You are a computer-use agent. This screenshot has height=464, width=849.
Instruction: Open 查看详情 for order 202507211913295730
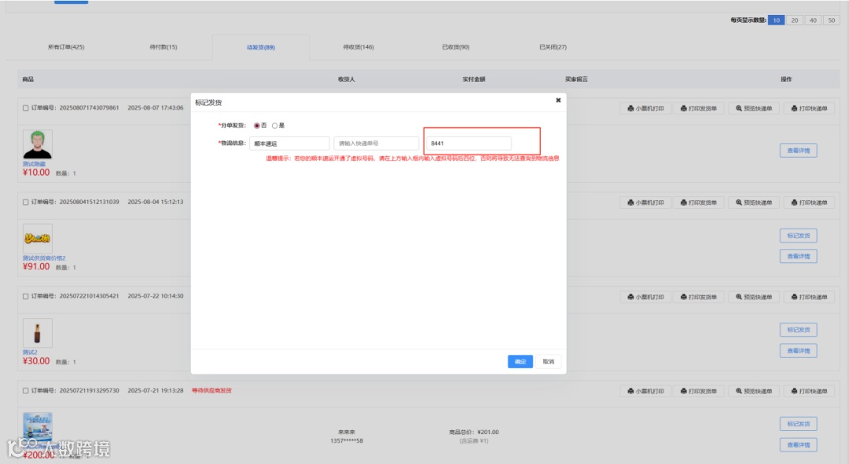[799, 445]
